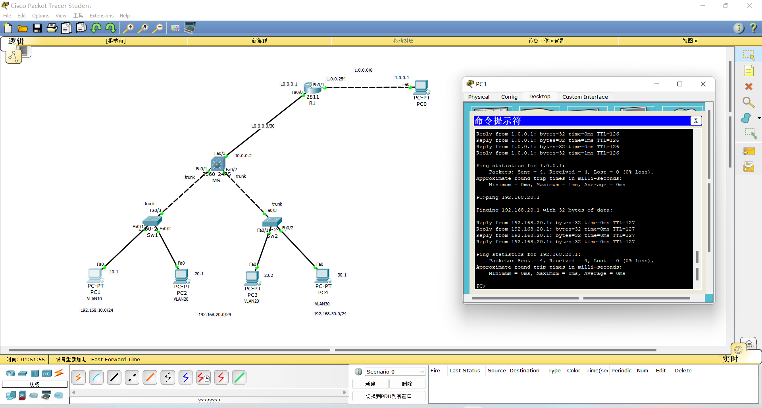Redo with the right green arrow
Screen dimensions: 762x408
(111, 28)
